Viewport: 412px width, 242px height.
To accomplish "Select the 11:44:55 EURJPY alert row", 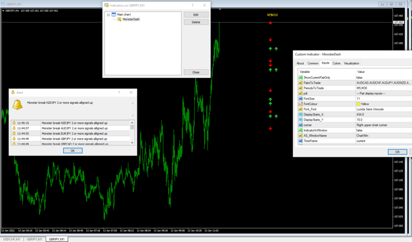I will pyautogui.click(x=71, y=134).
